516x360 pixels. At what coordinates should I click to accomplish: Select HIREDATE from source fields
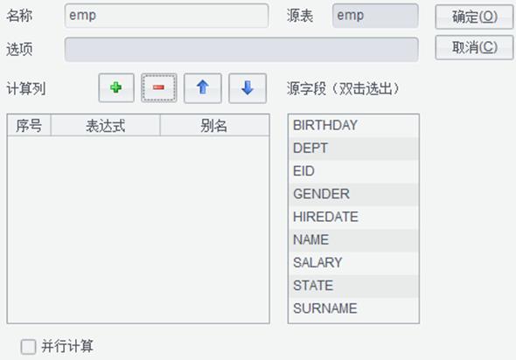coord(353,217)
